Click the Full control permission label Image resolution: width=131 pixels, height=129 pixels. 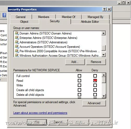point(23,76)
